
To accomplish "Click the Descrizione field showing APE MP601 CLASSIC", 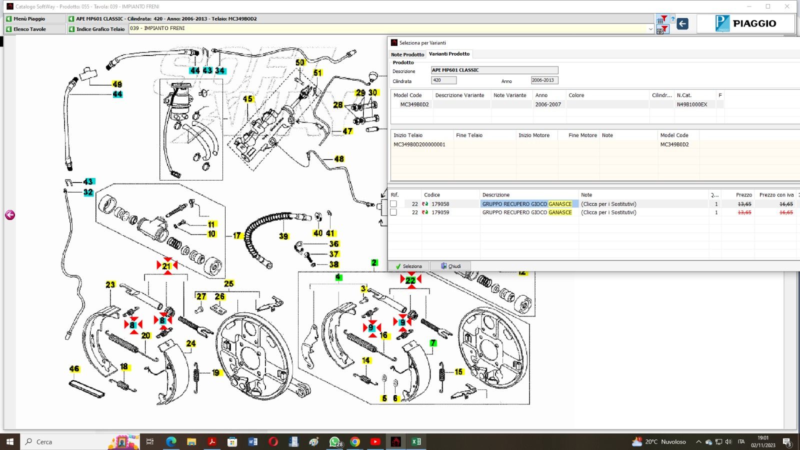I will (x=494, y=70).
